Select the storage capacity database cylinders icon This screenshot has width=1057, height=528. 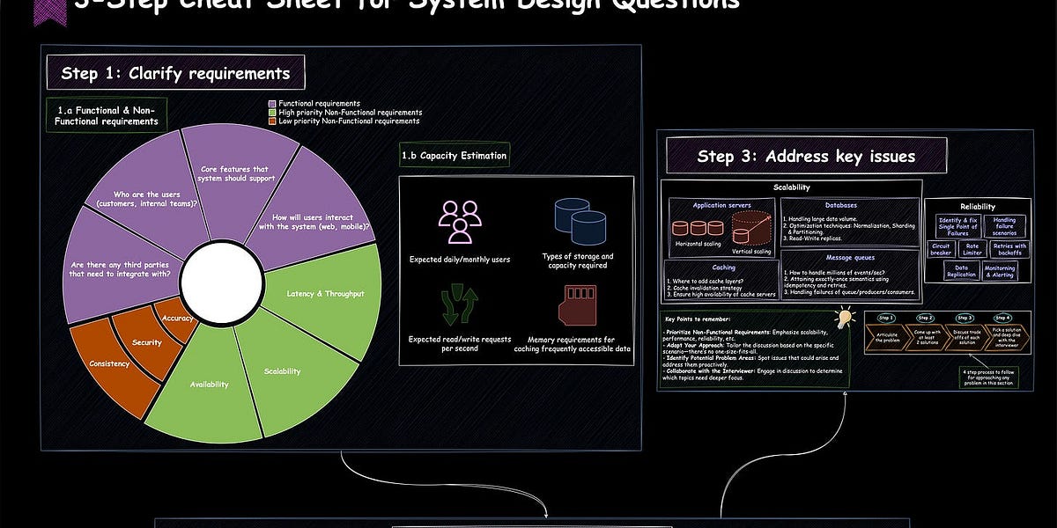(x=580, y=220)
